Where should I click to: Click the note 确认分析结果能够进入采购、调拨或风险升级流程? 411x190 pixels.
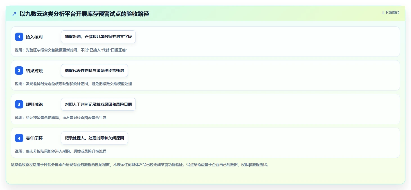click(x=60, y=151)
